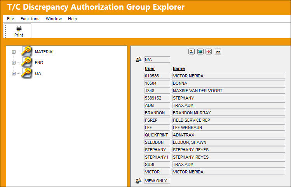Viewport: 291px width, 187px height.
Task: Click name FIELD SERVICE REP
Action: pyautogui.click(x=228, y=120)
